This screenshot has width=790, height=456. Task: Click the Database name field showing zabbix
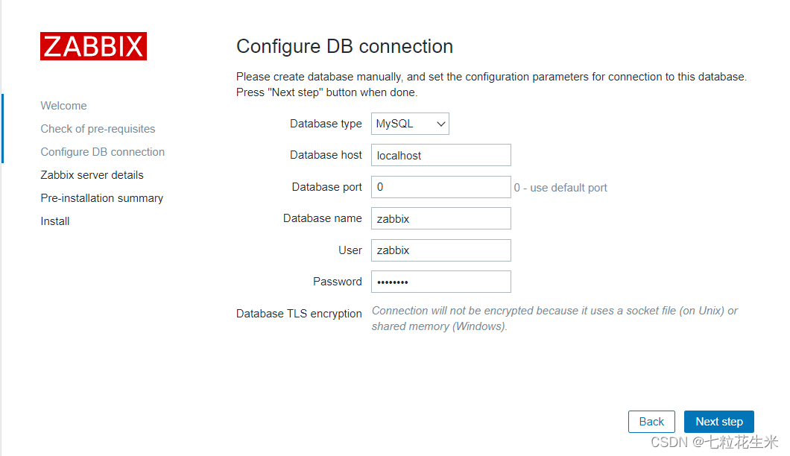pyautogui.click(x=440, y=218)
